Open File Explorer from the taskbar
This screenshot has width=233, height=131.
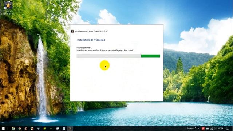coord(13,128)
